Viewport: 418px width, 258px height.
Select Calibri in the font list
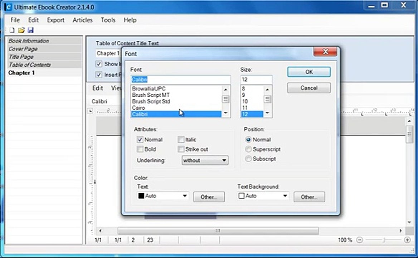[x=176, y=114]
